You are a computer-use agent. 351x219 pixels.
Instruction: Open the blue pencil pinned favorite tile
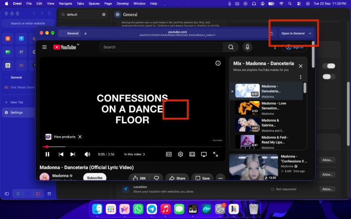coord(21,39)
